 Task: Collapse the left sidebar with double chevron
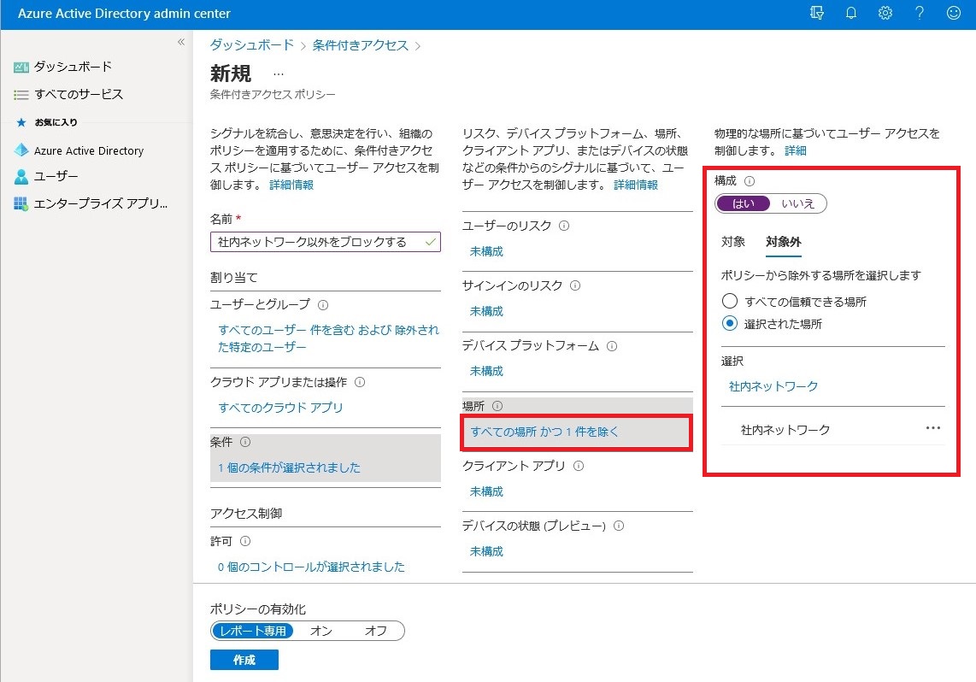tap(181, 42)
